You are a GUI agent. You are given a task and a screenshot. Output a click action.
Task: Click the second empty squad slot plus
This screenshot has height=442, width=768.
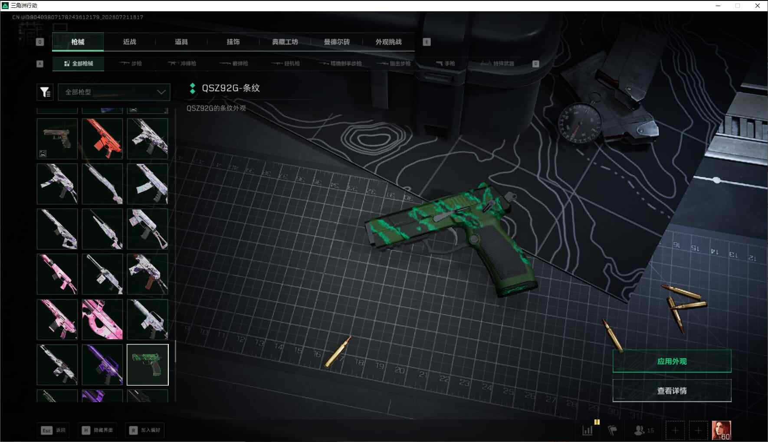pos(698,430)
